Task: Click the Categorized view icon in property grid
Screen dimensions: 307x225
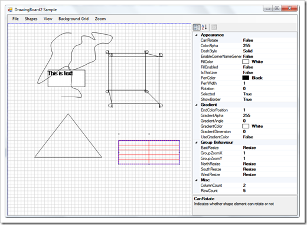Action: click(x=197, y=27)
